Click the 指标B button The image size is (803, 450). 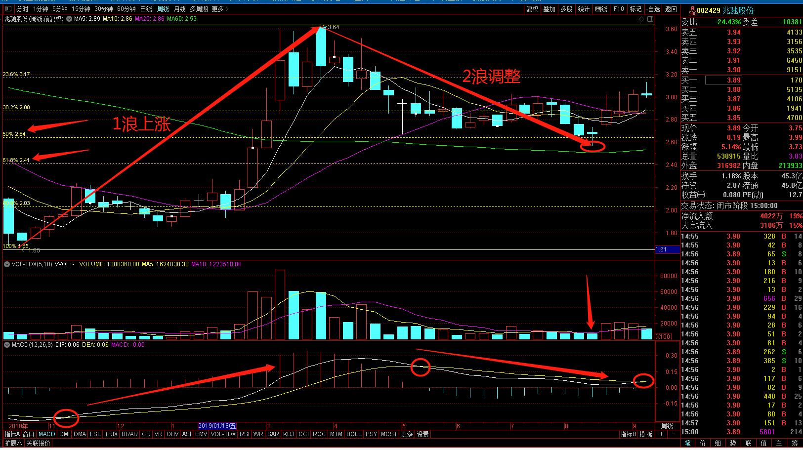pos(628,434)
